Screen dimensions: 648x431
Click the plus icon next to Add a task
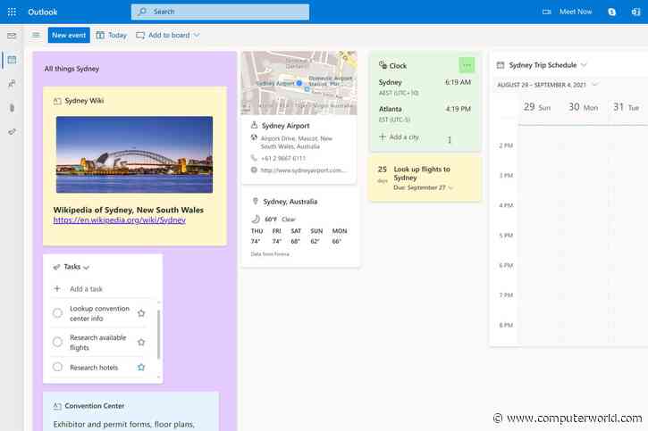[x=57, y=288]
